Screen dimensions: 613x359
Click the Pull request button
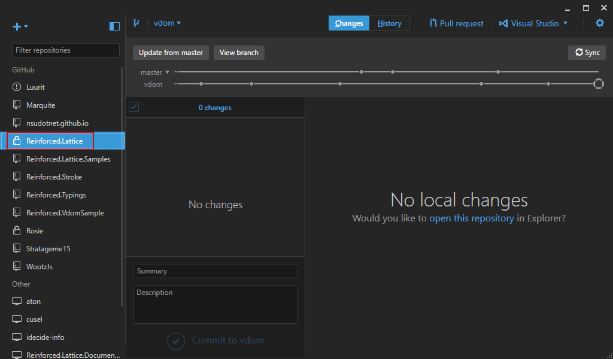(456, 23)
